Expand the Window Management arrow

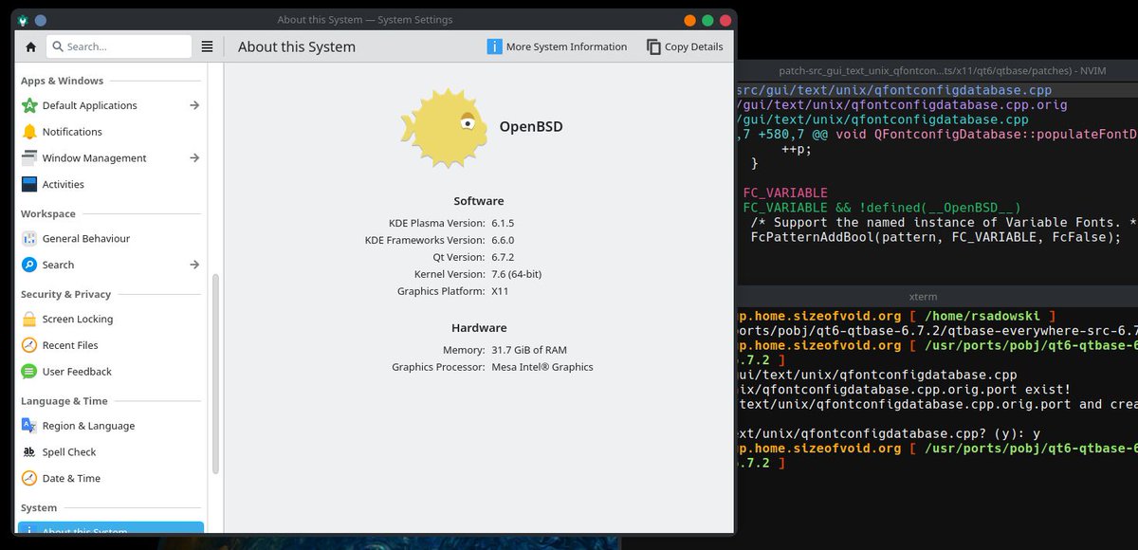pos(194,158)
